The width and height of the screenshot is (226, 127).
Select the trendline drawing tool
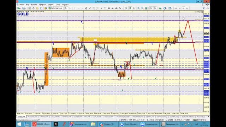point(82,8)
